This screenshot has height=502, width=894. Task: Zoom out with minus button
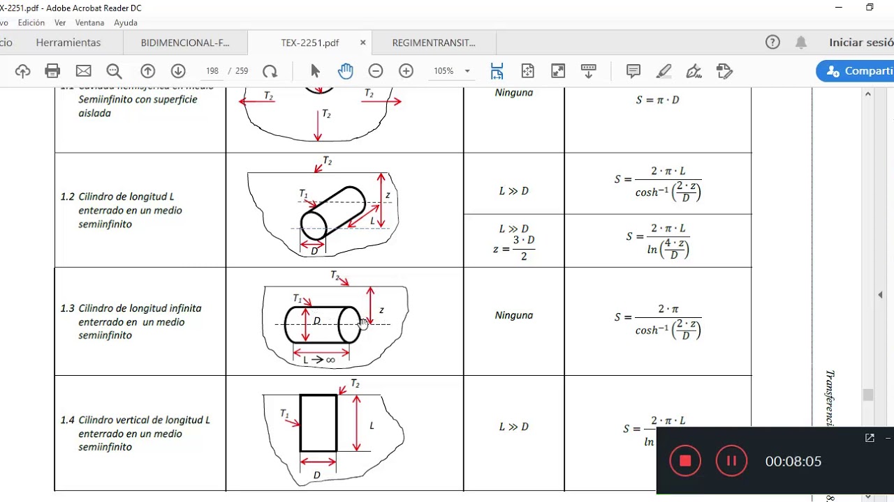pyautogui.click(x=376, y=71)
